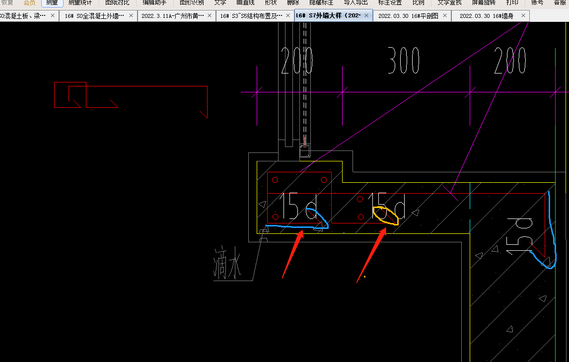This screenshot has height=362, width=569.
Task: Select the 画直线 tool
Action: pos(245,2)
